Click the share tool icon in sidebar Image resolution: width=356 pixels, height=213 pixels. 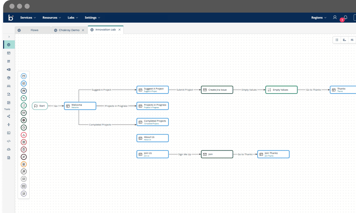[x=9, y=116]
